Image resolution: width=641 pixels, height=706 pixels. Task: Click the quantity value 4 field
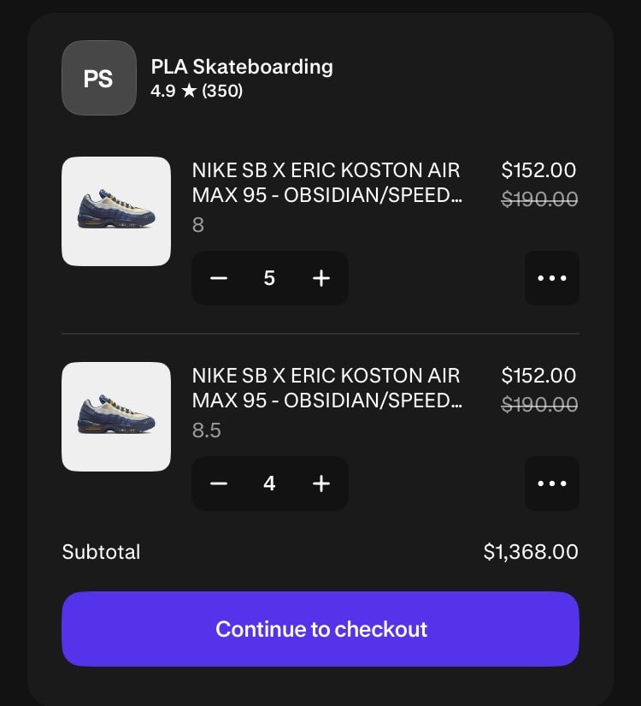(x=269, y=484)
